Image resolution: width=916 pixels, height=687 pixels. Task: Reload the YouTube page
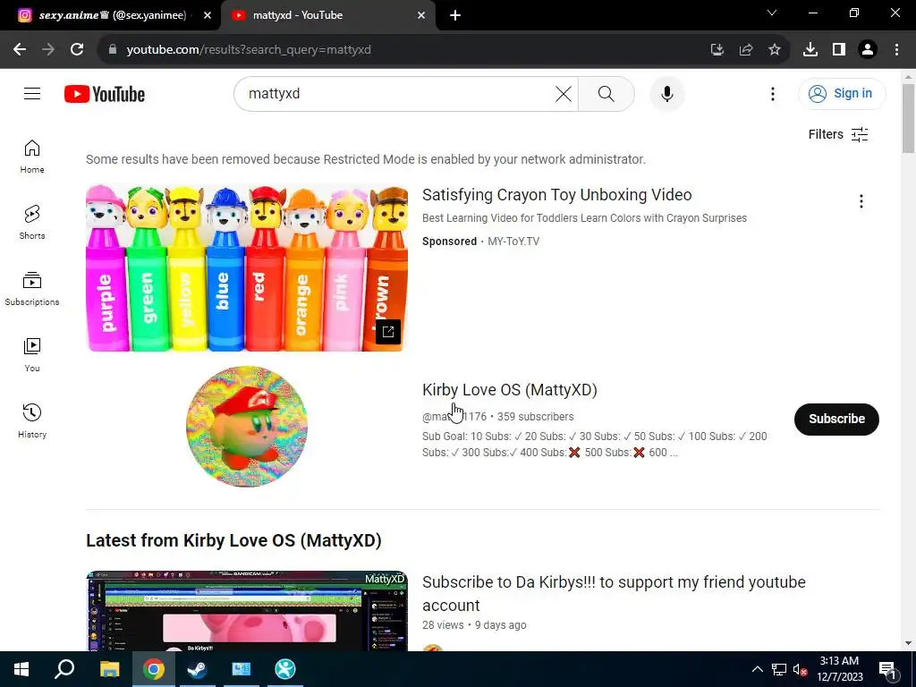pyautogui.click(x=77, y=50)
